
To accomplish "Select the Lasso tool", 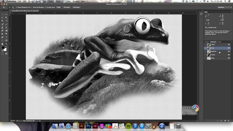I will [2, 17].
